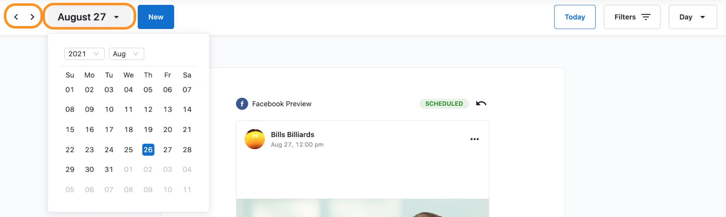
Task: Click the Bills Billiards profile picture
Action: click(x=254, y=139)
